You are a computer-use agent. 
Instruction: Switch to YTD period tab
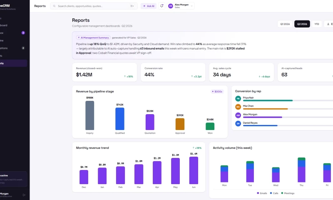[317, 24]
